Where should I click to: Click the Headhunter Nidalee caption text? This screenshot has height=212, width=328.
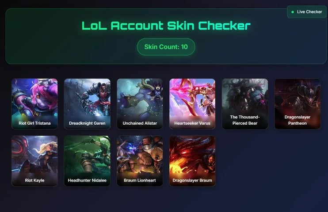[87, 180]
